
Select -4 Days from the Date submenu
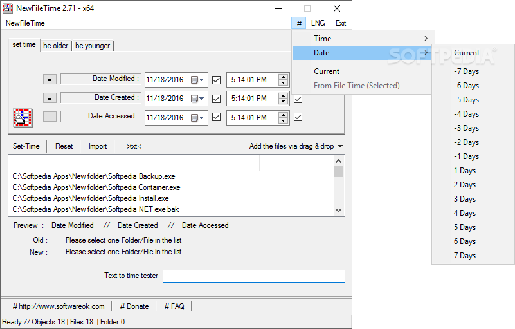click(473, 114)
